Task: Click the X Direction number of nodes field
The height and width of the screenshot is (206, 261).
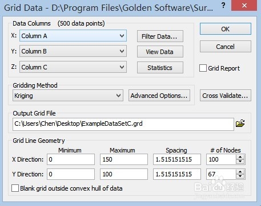Action: tap(221, 159)
